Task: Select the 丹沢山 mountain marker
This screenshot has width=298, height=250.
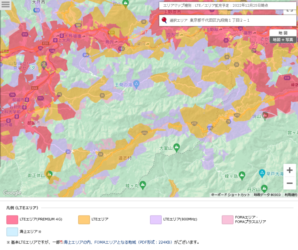Action: (x=264, y=188)
